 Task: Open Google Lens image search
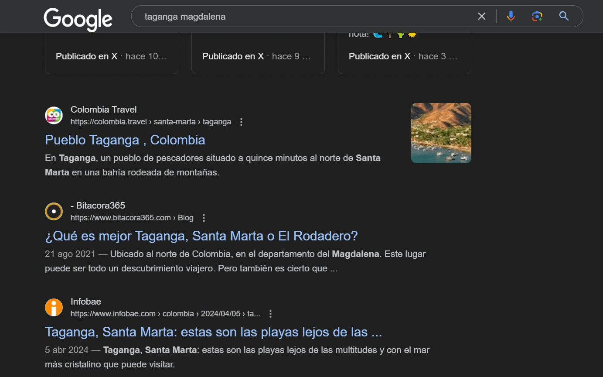537,17
